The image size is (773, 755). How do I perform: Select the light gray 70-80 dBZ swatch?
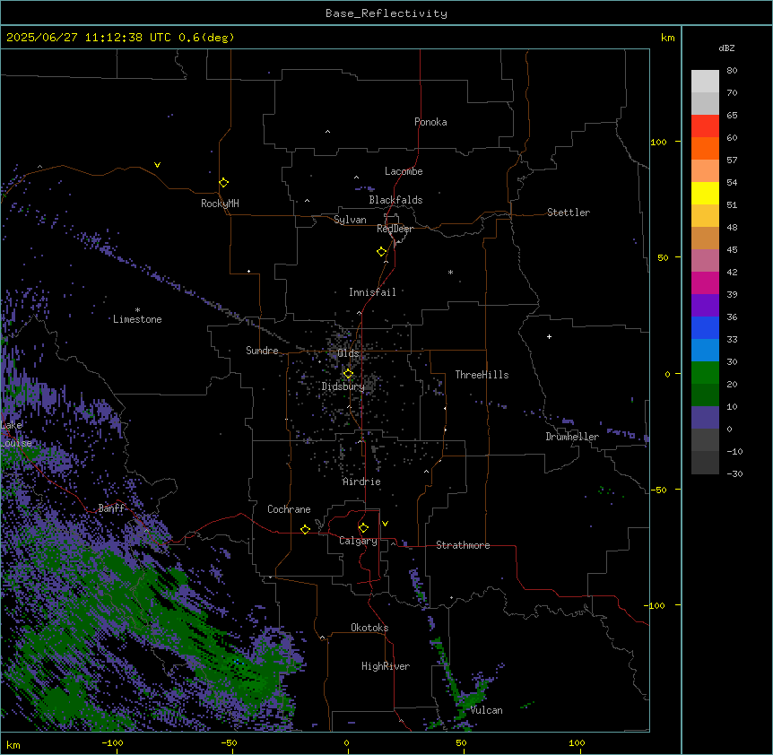[705, 82]
